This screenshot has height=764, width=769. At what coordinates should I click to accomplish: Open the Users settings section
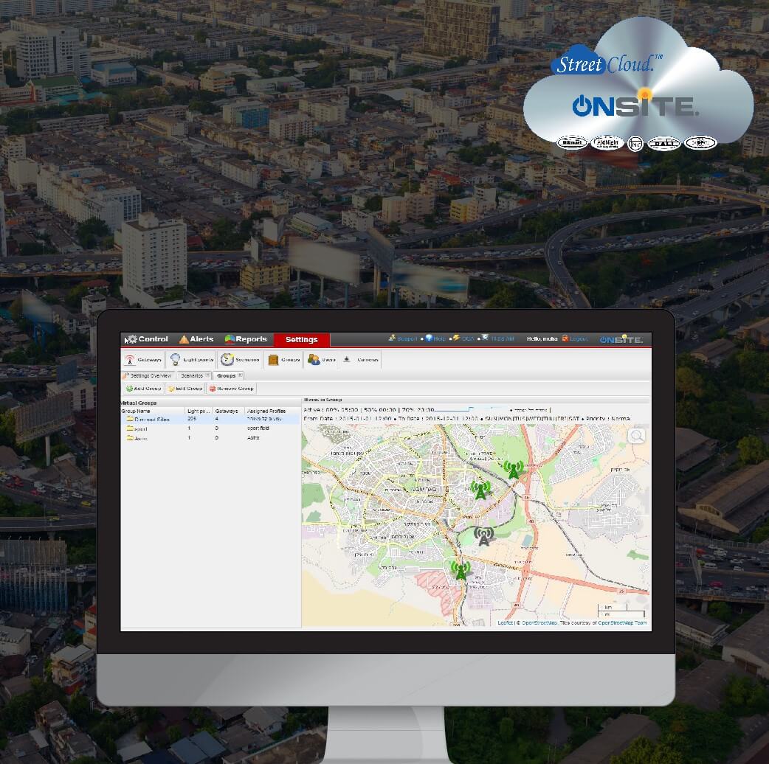321,360
